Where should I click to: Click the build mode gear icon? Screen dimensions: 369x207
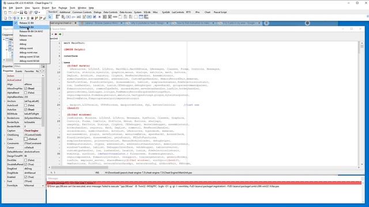click(x=14, y=18)
